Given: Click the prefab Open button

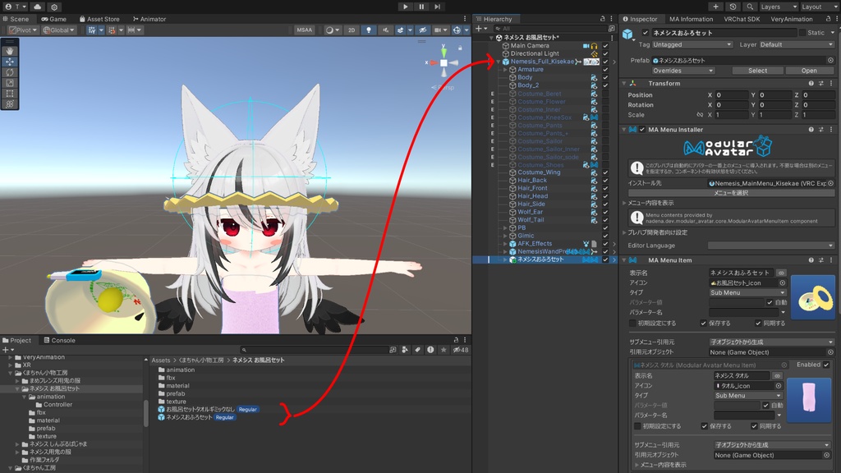Looking at the screenshot, I should click(x=809, y=71).
